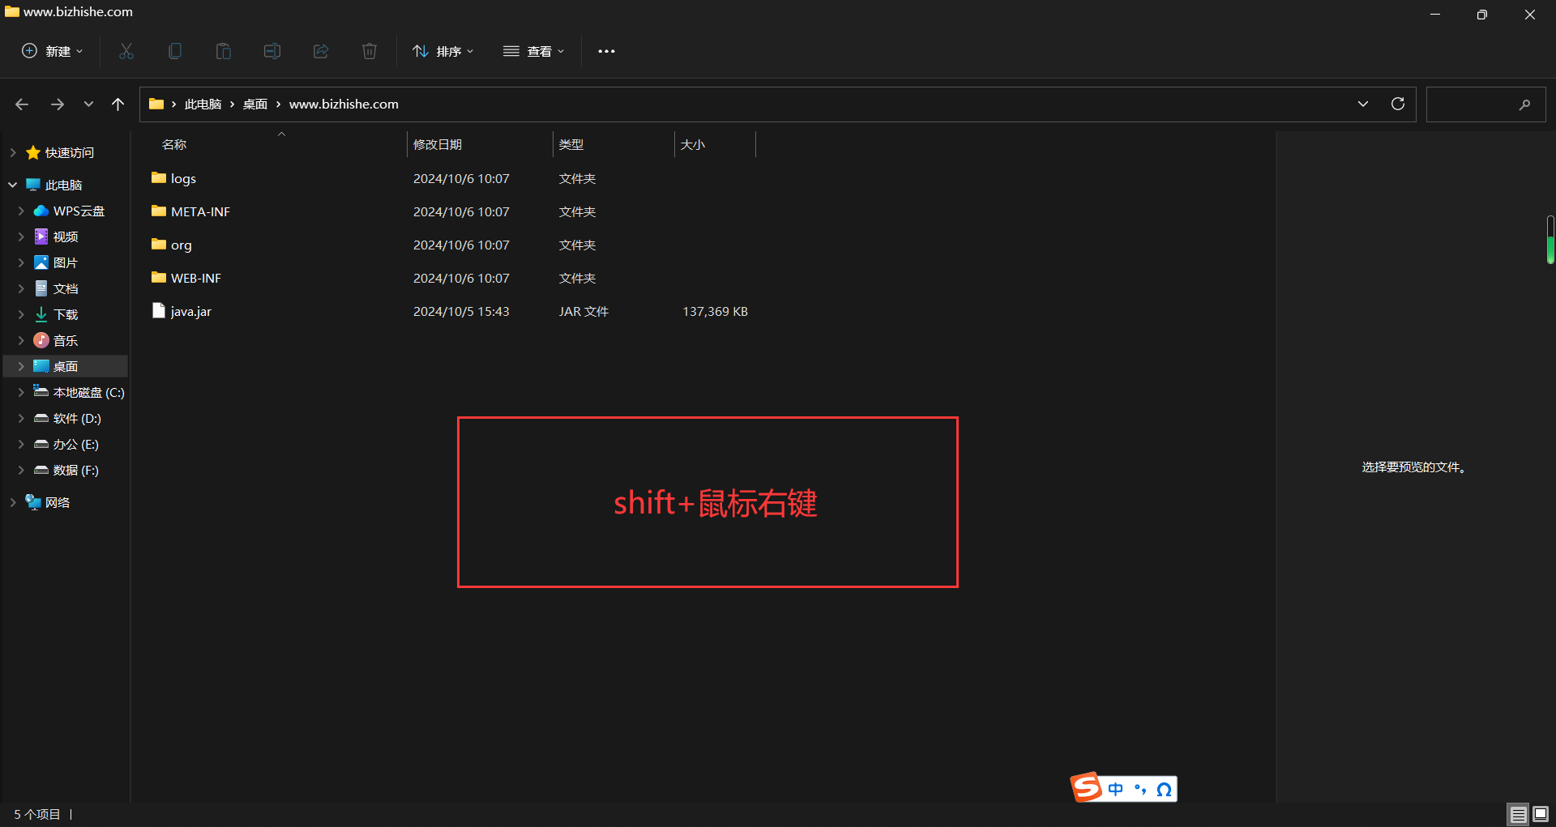Viewport: 1556px width, 827px height.
Task: Click the Rename icon in toolbar
Action: pos(272,51)
